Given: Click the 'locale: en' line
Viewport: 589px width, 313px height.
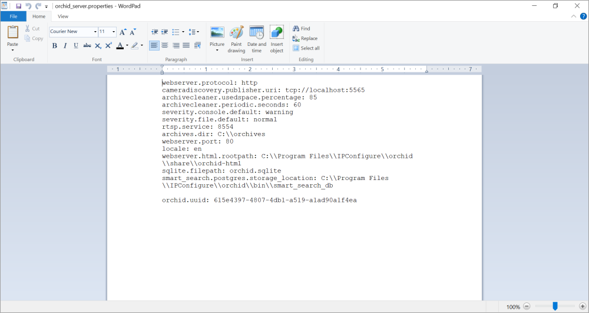Looking at the screenshot, I should pyautogui.click(x=182, y=149).
